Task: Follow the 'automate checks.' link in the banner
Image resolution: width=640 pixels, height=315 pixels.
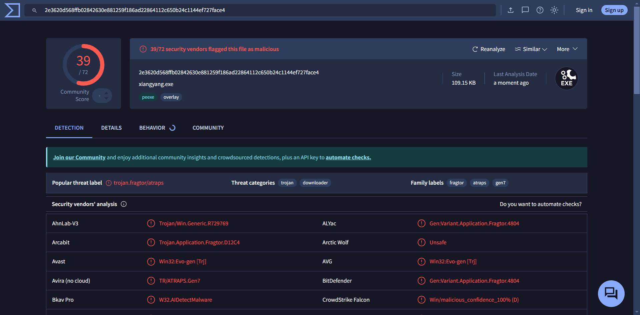Action: [348, 157]
